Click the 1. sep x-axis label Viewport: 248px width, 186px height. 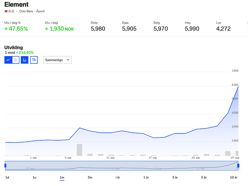[33, 158]
